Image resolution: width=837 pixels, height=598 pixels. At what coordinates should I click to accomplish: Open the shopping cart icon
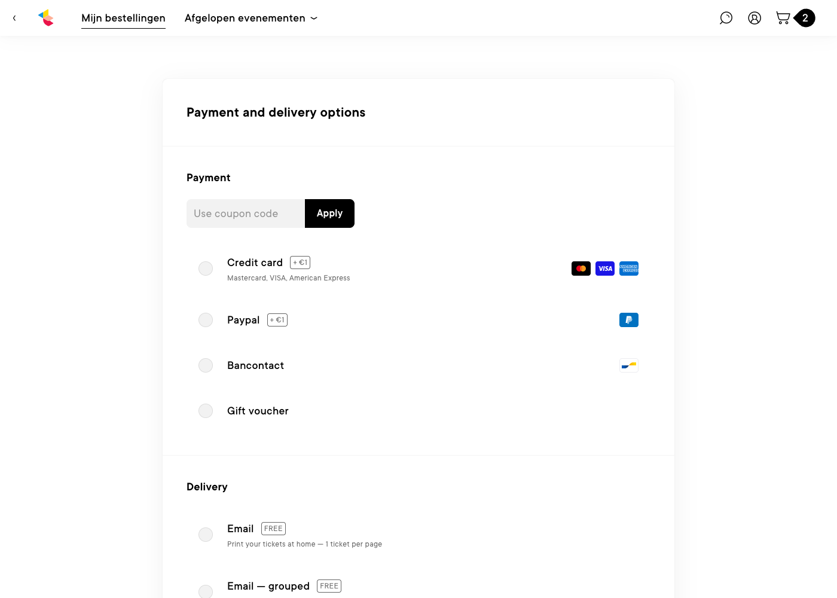coord(783,18)
